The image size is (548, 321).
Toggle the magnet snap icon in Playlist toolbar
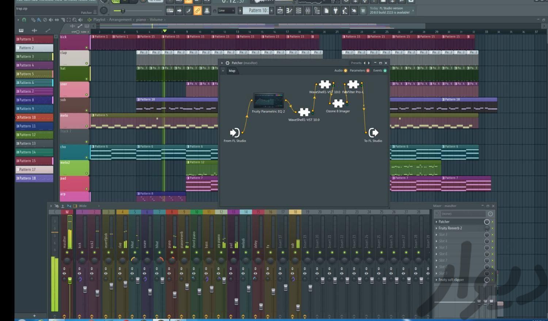click(24, 20)
